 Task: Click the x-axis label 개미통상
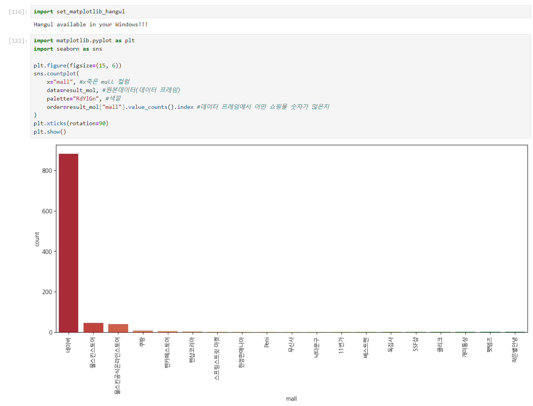pyautogui.click(x=465, y=347)
